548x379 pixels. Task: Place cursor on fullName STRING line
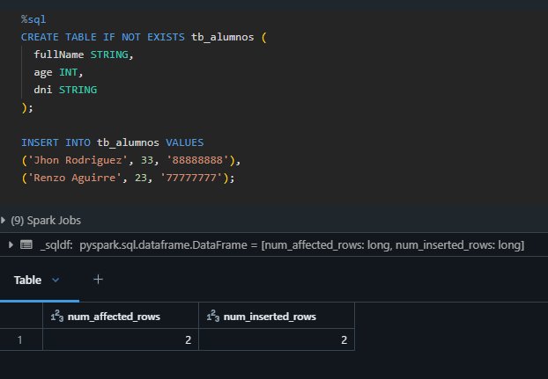[x=84, y=55]
